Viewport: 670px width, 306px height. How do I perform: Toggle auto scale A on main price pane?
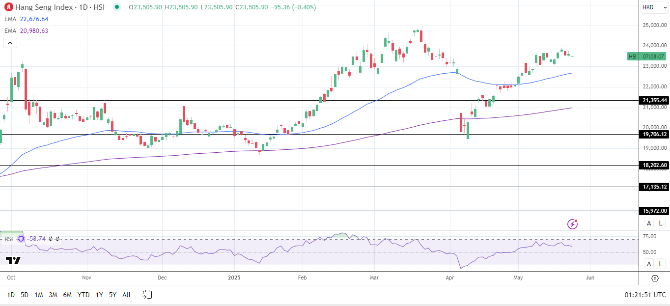pos(649,223)
